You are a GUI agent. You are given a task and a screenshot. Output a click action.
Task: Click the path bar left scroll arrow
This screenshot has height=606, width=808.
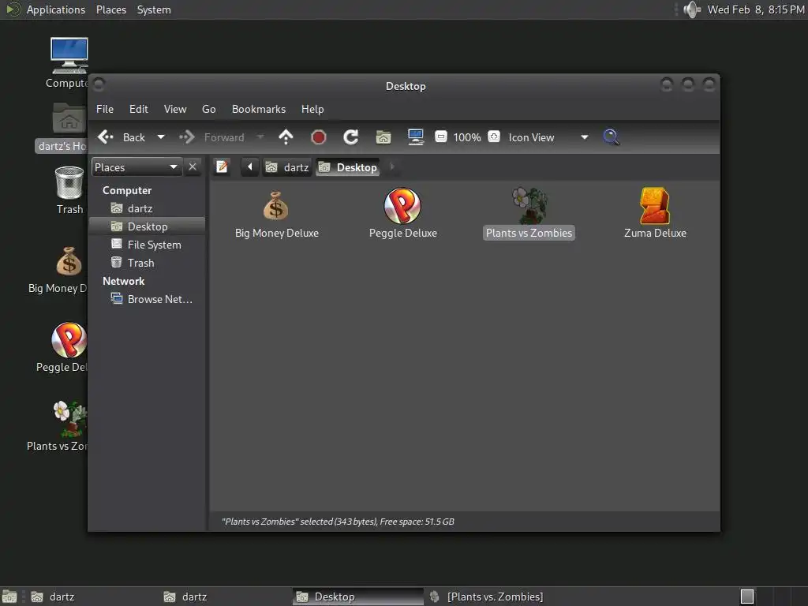250,167
